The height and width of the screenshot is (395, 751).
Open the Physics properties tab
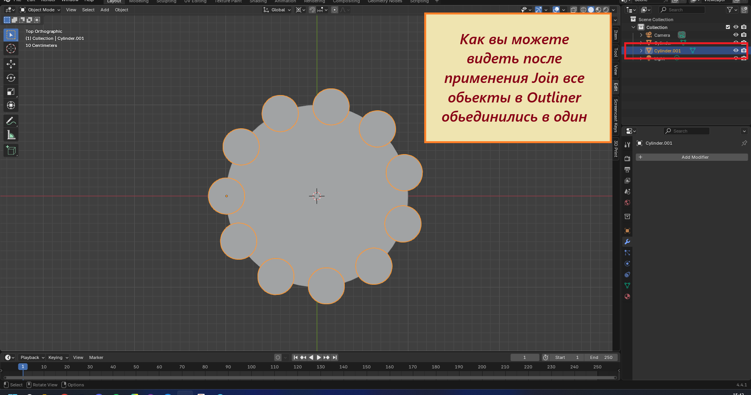(x=627, y=264)
